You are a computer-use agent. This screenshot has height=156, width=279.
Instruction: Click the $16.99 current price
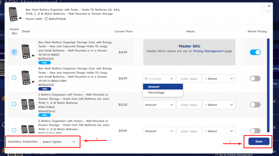[x=123, y=78]
